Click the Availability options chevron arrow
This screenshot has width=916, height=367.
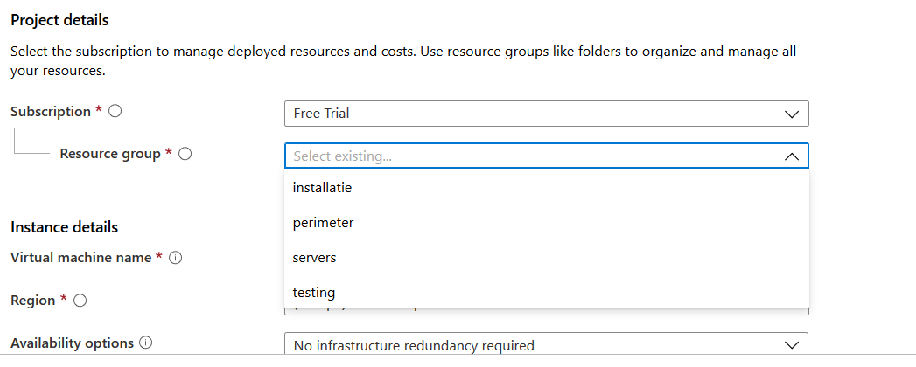tap(791, 345)
